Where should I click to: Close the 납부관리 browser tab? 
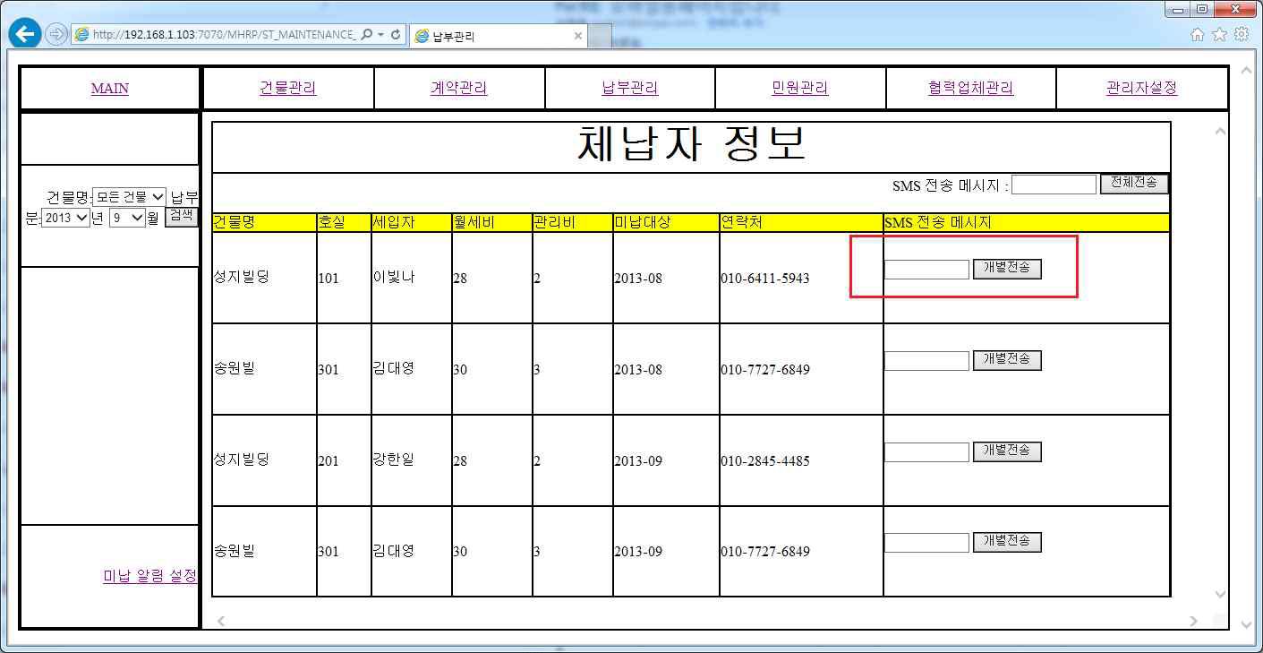pyautogui.click(x=578, y=36)
